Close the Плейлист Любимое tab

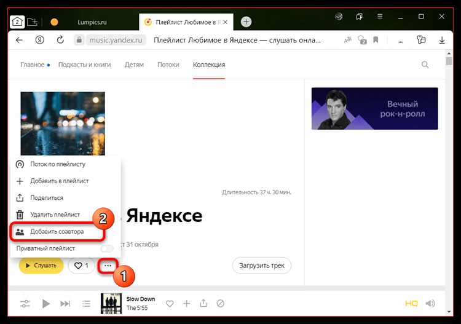click(x=225, y=22)
